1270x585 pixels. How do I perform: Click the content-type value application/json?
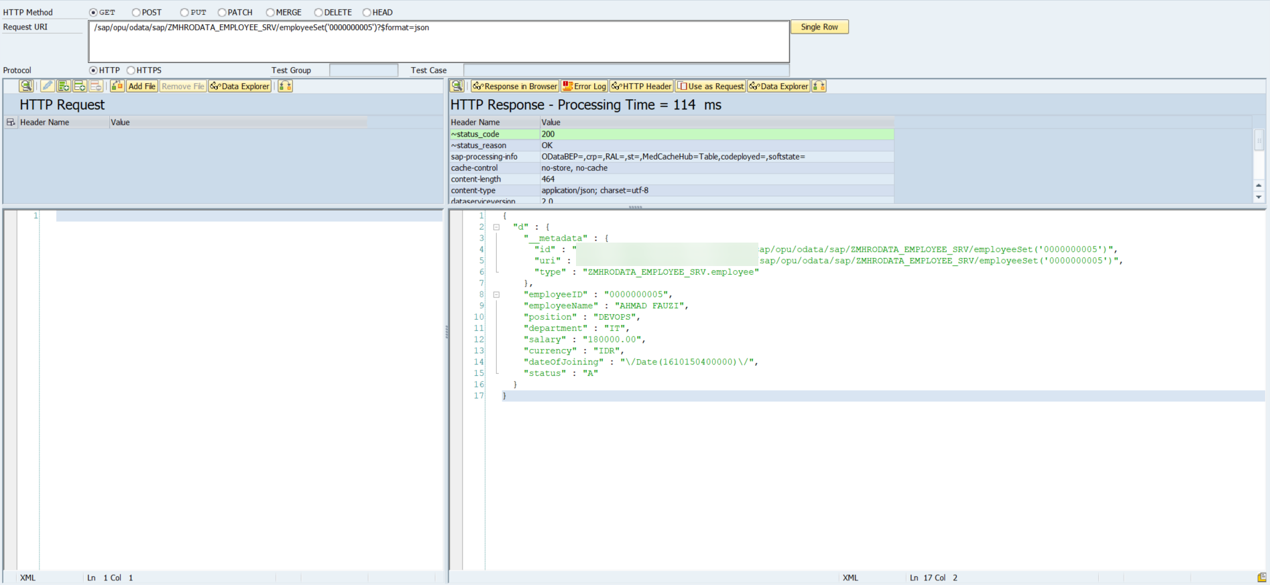[595, 190]
